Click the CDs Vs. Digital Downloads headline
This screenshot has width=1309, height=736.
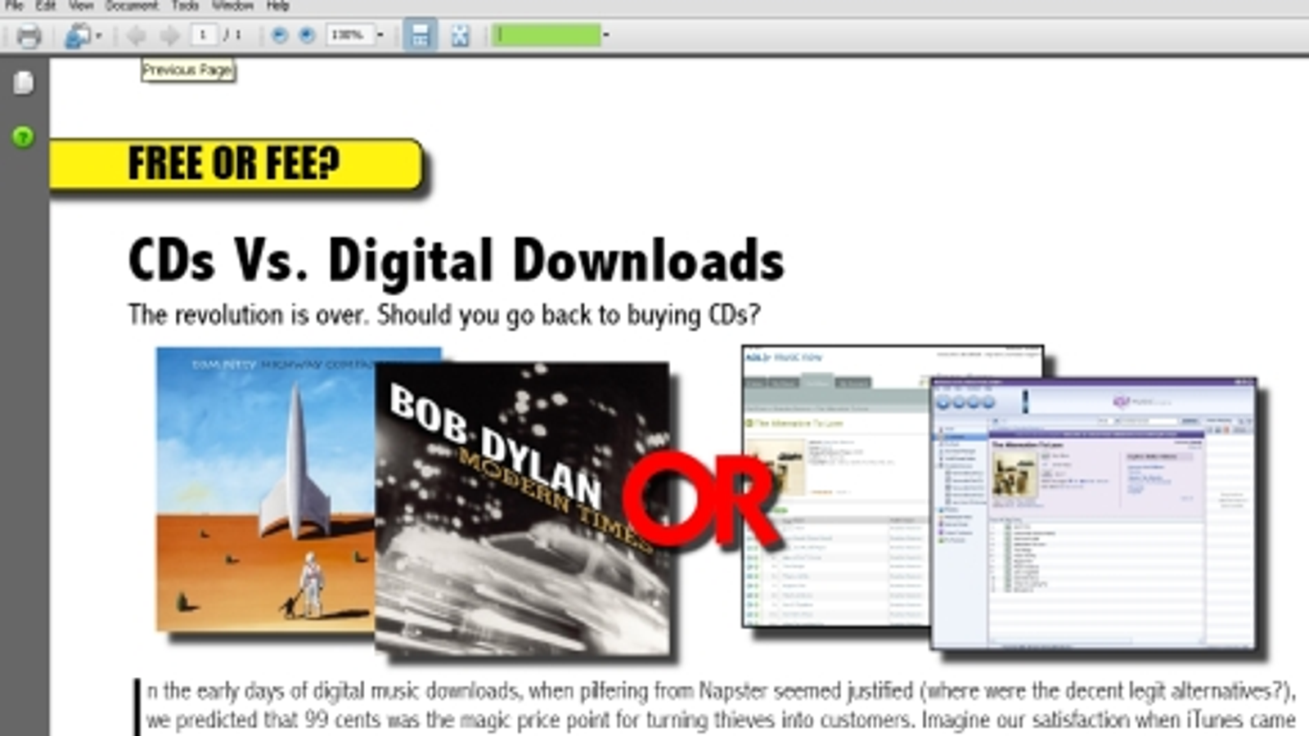pyautogui.click(x=456, y=260)
